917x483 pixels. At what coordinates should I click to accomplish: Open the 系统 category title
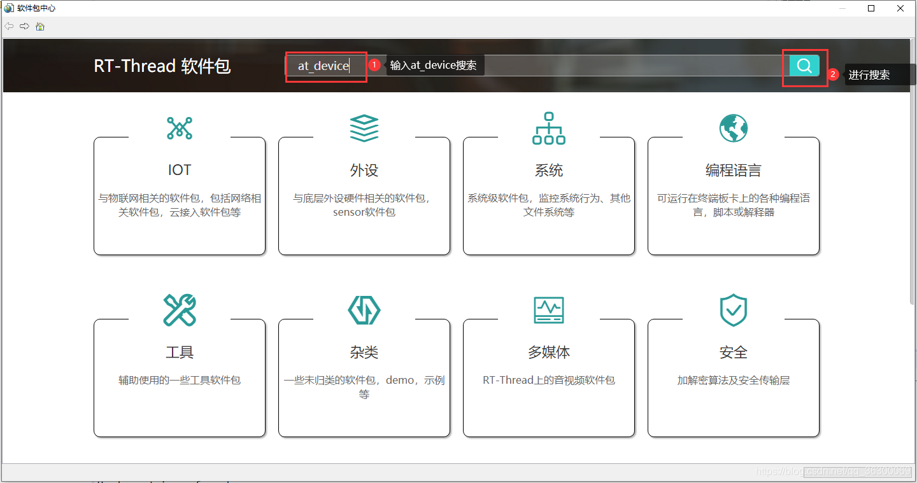[549, 170]
